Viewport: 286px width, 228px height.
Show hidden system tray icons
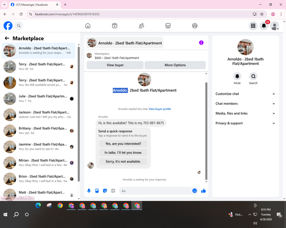(249, 214)
